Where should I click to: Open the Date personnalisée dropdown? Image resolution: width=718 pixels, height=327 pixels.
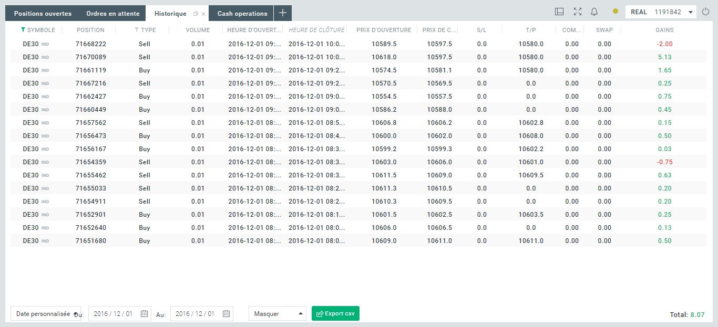(46, 313)
